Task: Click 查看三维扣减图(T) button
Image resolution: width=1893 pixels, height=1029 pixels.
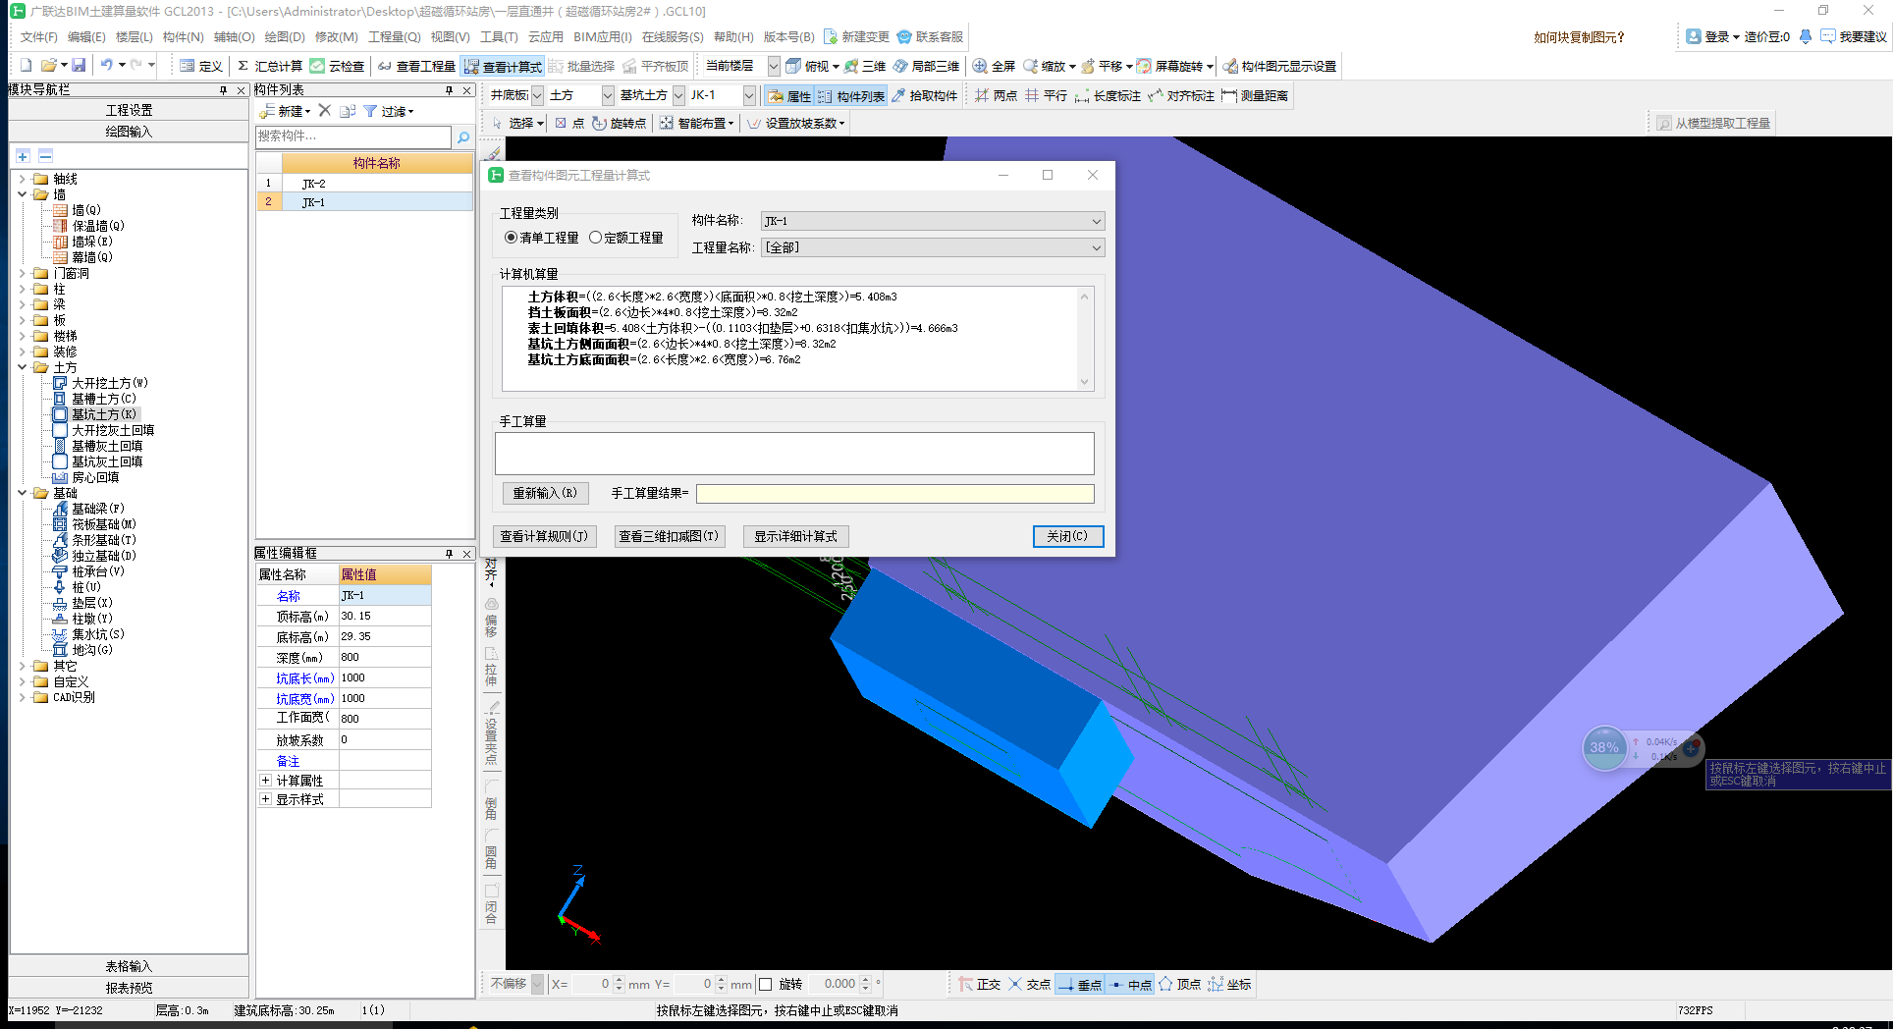Action: point(669,536)
